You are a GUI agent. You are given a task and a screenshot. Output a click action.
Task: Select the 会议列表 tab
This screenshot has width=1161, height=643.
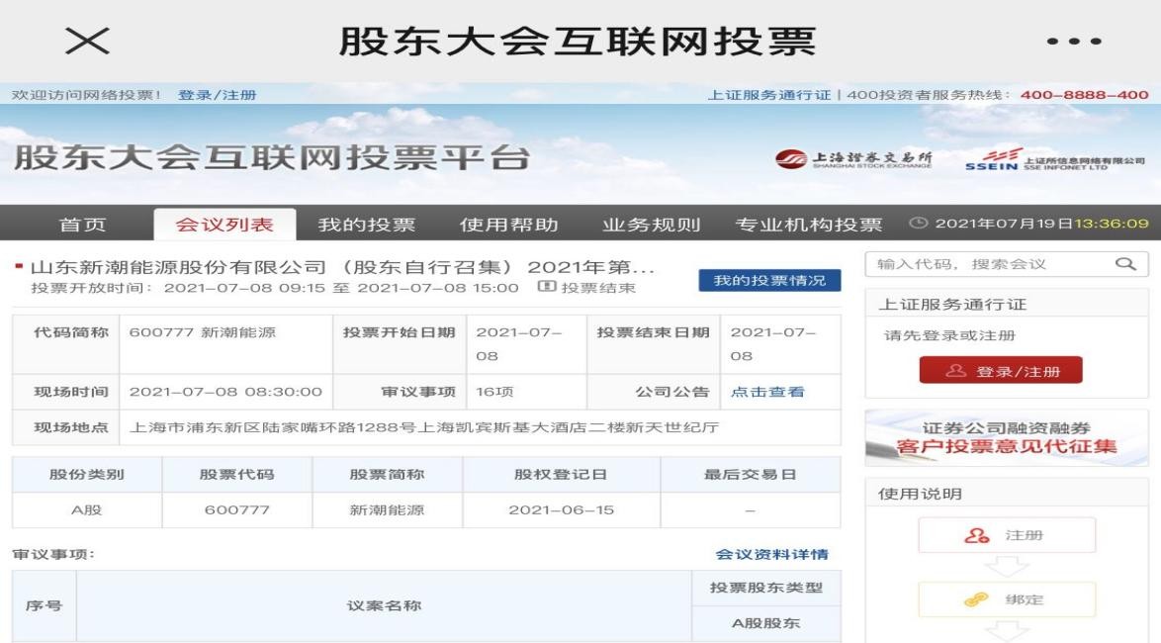[224, 225]
